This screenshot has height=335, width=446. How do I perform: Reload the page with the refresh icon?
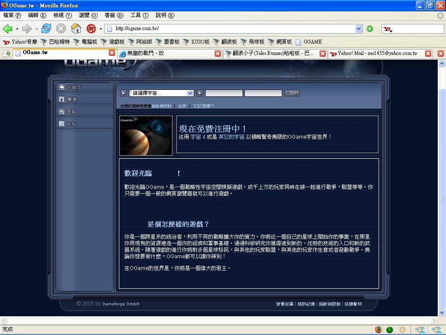(46, 28)
